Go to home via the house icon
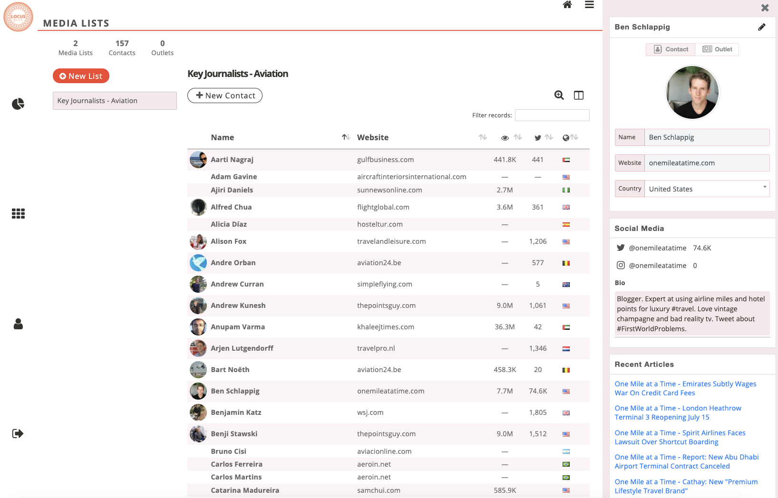The height and width of the screenshot is (498, 778). tap(567, 5)
